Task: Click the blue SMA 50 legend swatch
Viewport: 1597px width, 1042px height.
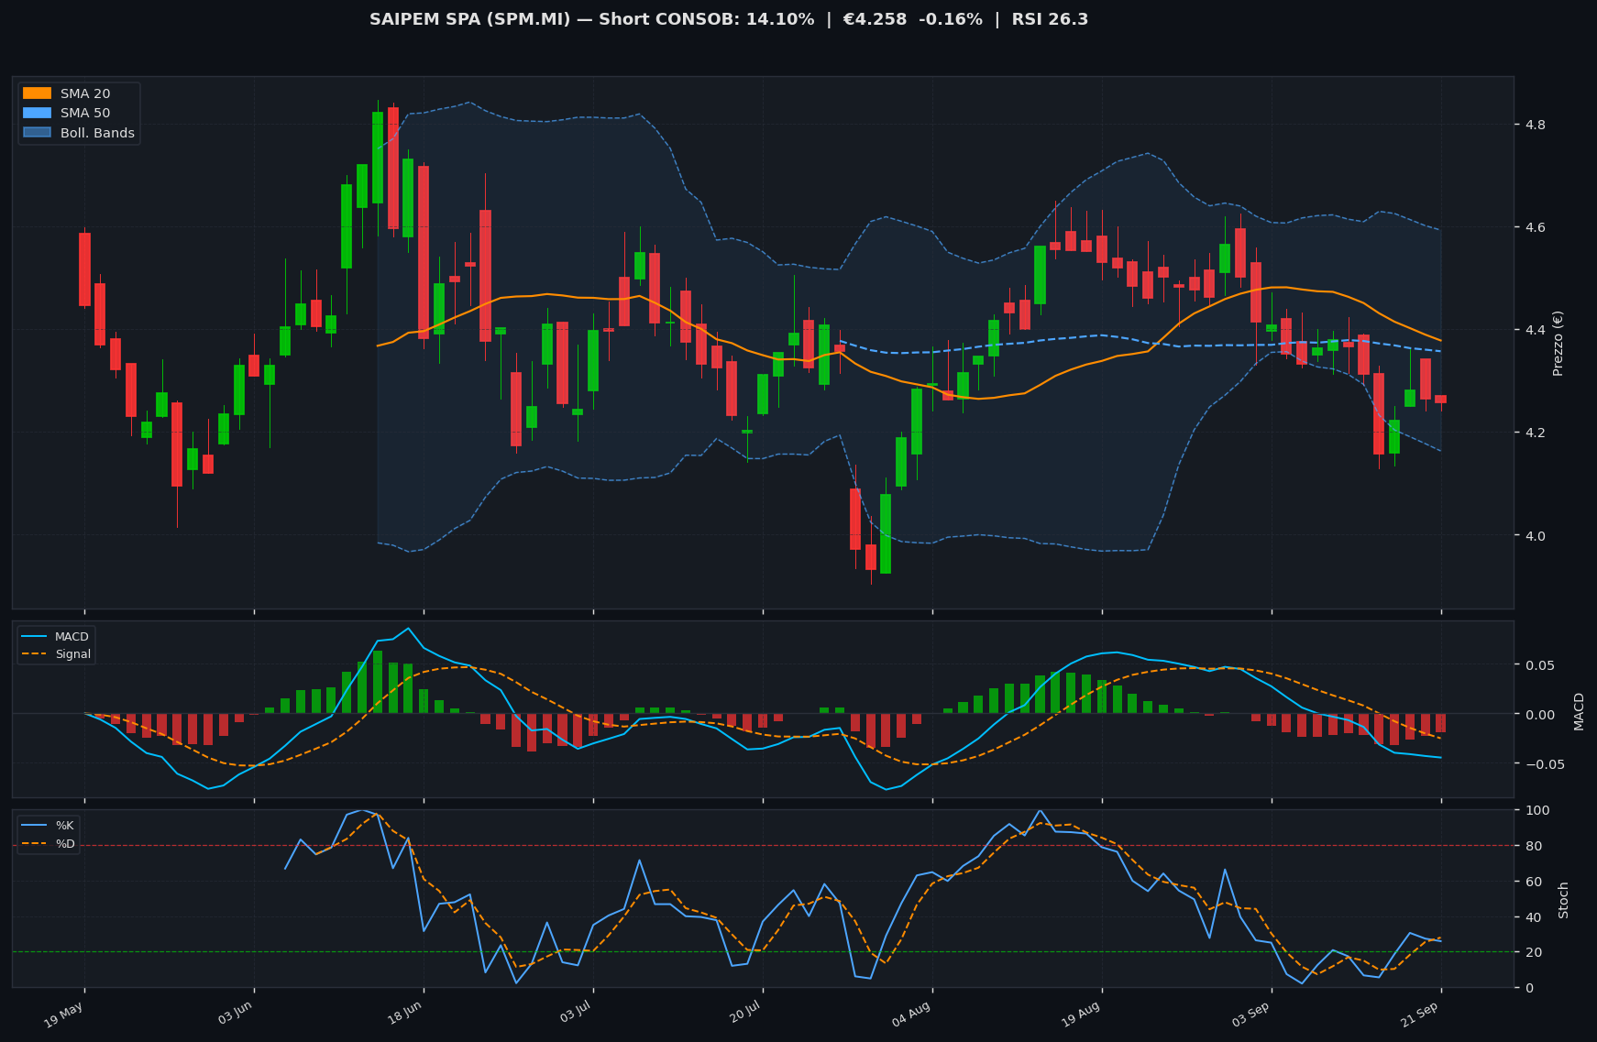Action: pos(37,114)
